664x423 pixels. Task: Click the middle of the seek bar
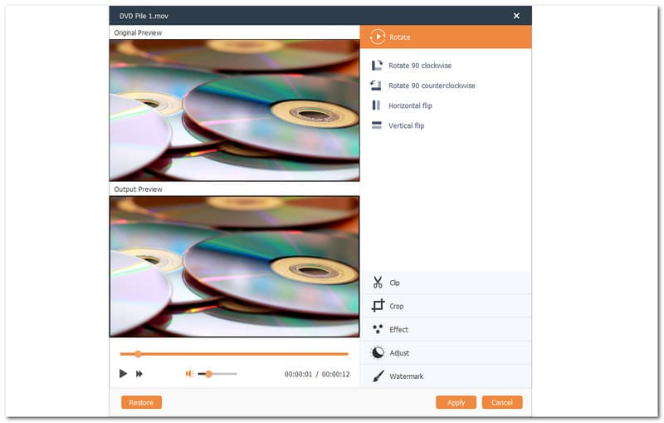(234, 353)
